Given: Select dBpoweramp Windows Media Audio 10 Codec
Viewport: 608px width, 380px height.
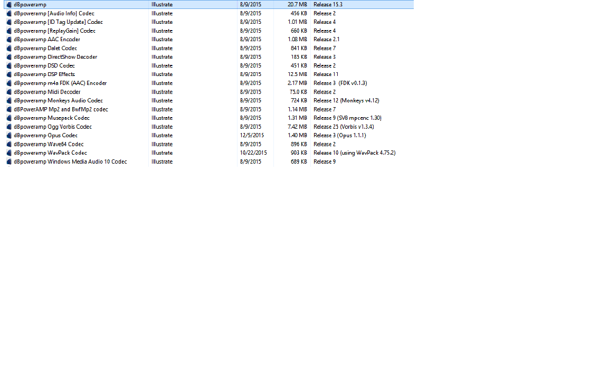Looking at the screenshot, I should [x=70, y=162].
